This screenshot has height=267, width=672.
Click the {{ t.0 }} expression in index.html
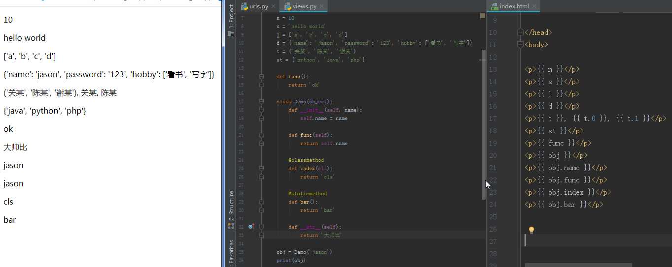tap(592, 119)
